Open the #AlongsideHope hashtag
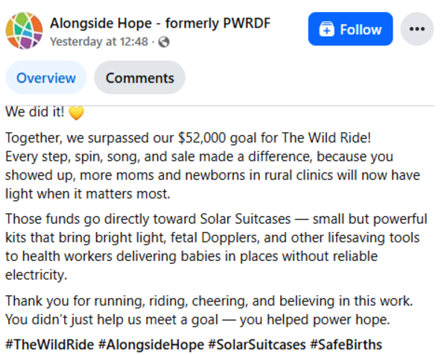Viewport: 447px width, 355px height. (x=153, y=345)
